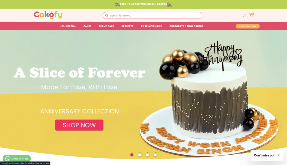287x165 pixels.
Task: Expand the By Relationship menu
Action: coord(151,26)
